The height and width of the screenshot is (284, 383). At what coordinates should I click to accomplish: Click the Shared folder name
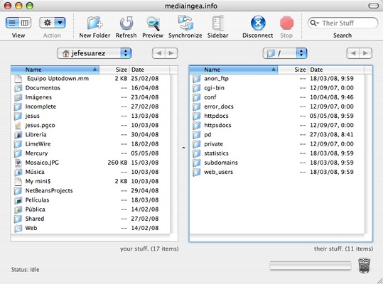click(35, 219)
